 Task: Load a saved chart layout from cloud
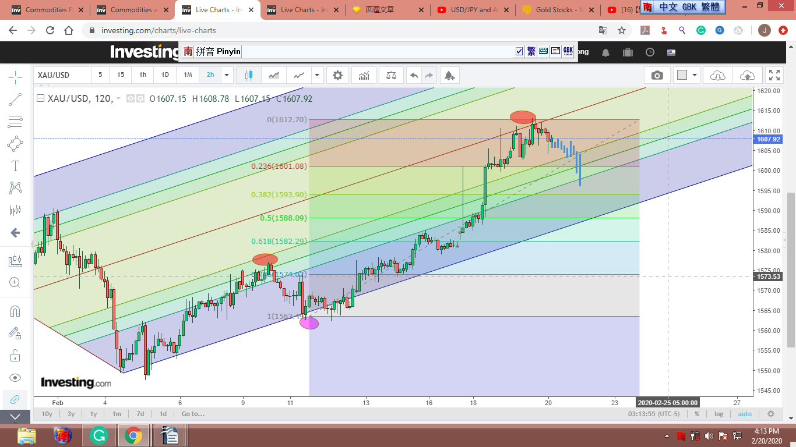point(718,75)
